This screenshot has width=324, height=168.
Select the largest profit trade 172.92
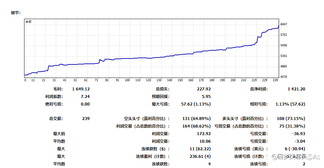point(204,134)
